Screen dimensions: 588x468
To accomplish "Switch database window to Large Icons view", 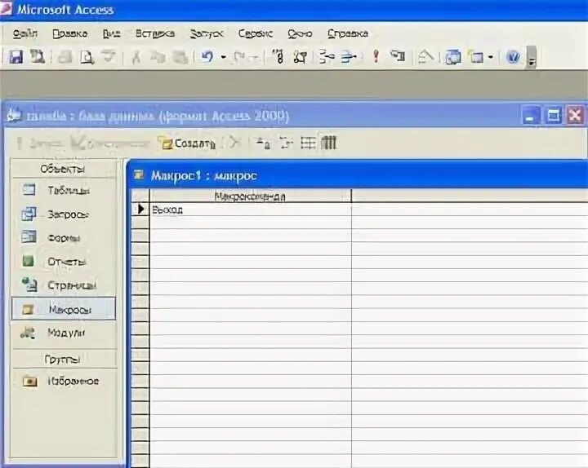I will (263, 143).
